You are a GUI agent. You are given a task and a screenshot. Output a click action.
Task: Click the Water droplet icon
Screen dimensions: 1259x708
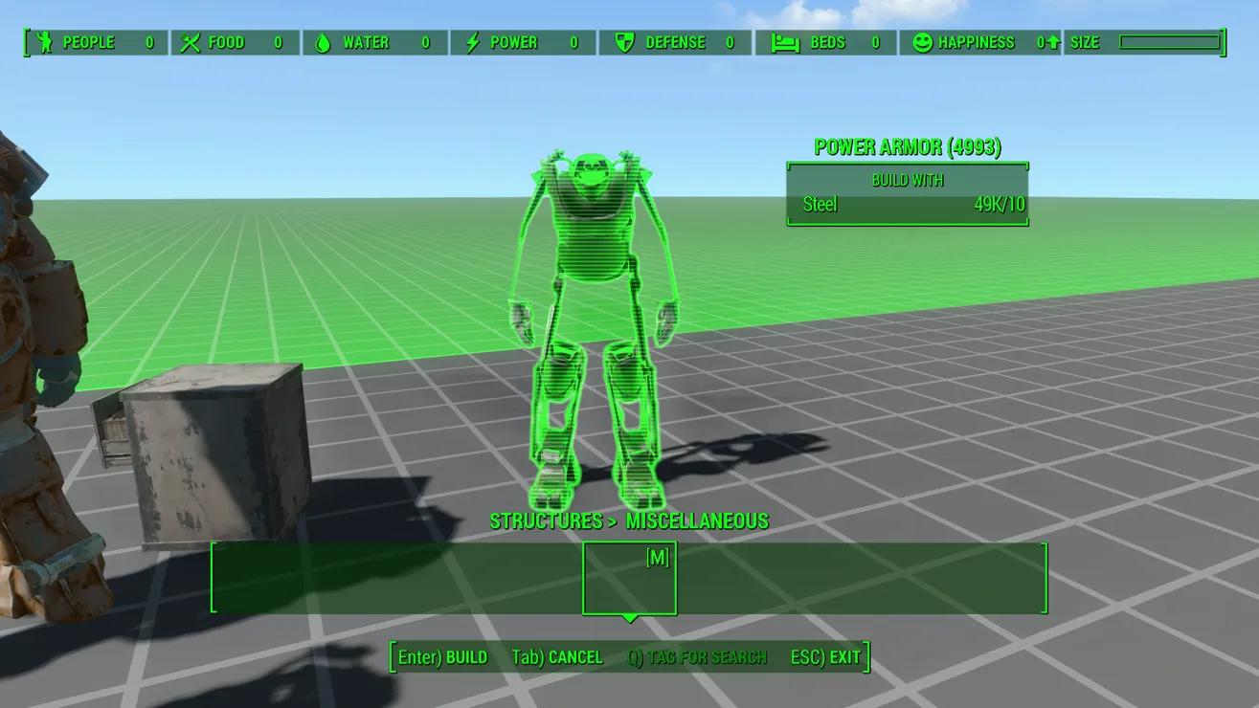(x=323, y=42)
